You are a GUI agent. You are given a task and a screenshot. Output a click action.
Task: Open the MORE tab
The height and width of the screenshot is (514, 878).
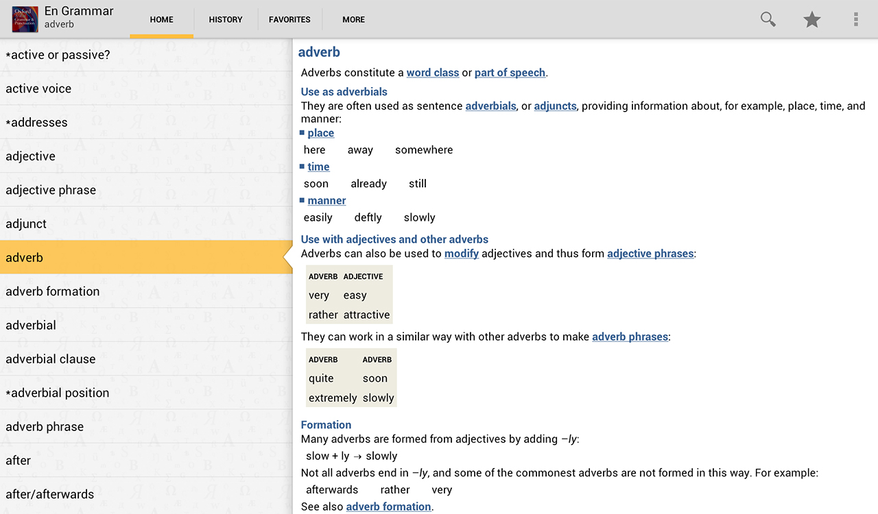(x=353, y=20)
